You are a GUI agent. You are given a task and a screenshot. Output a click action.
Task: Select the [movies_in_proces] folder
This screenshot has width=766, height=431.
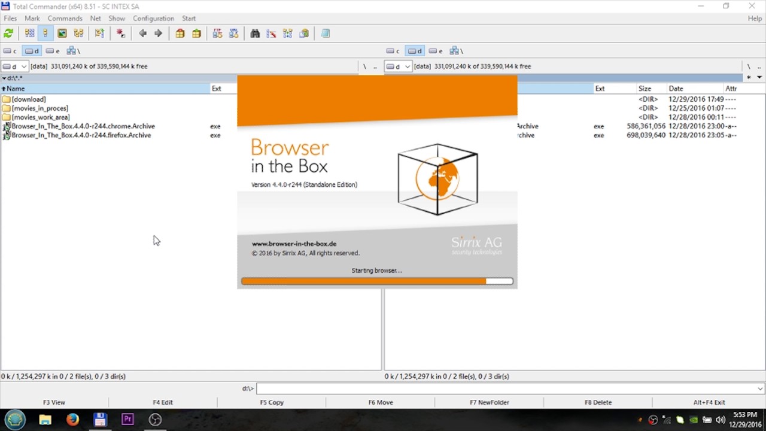[x=40, y=108]
